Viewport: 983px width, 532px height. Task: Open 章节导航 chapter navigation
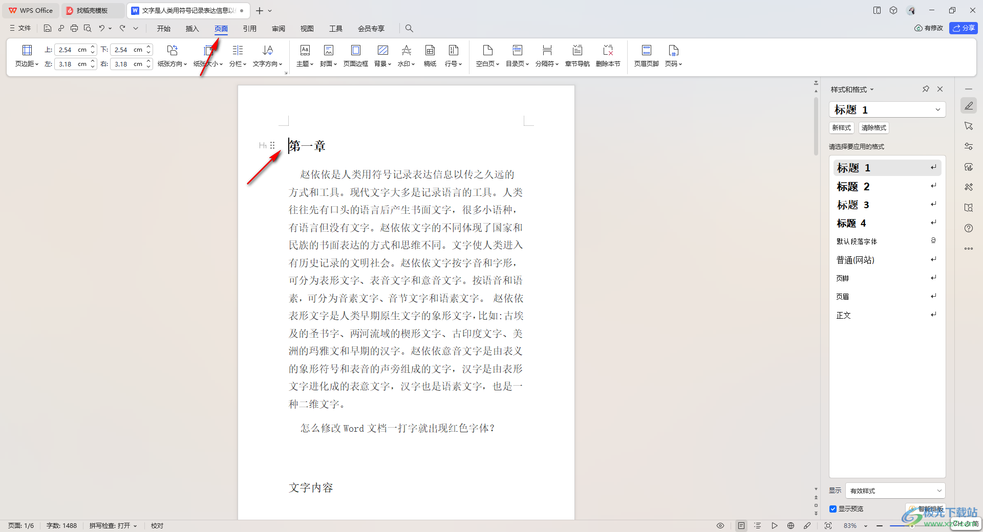tap(577, 56)
